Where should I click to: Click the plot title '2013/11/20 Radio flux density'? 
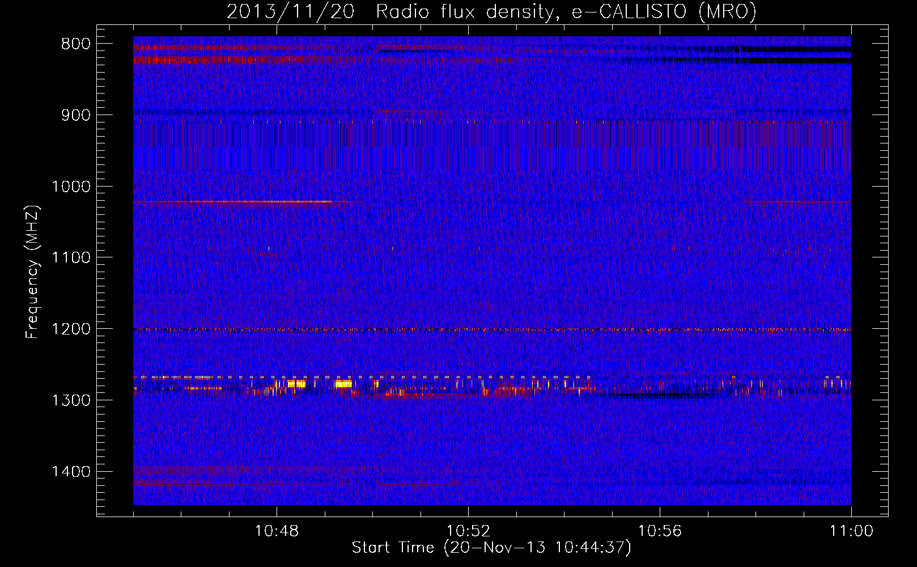click(x=390, y=11)
